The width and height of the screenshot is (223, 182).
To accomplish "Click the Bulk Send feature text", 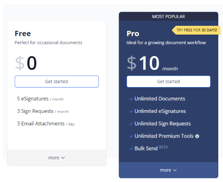I will (x=146, y=148).
